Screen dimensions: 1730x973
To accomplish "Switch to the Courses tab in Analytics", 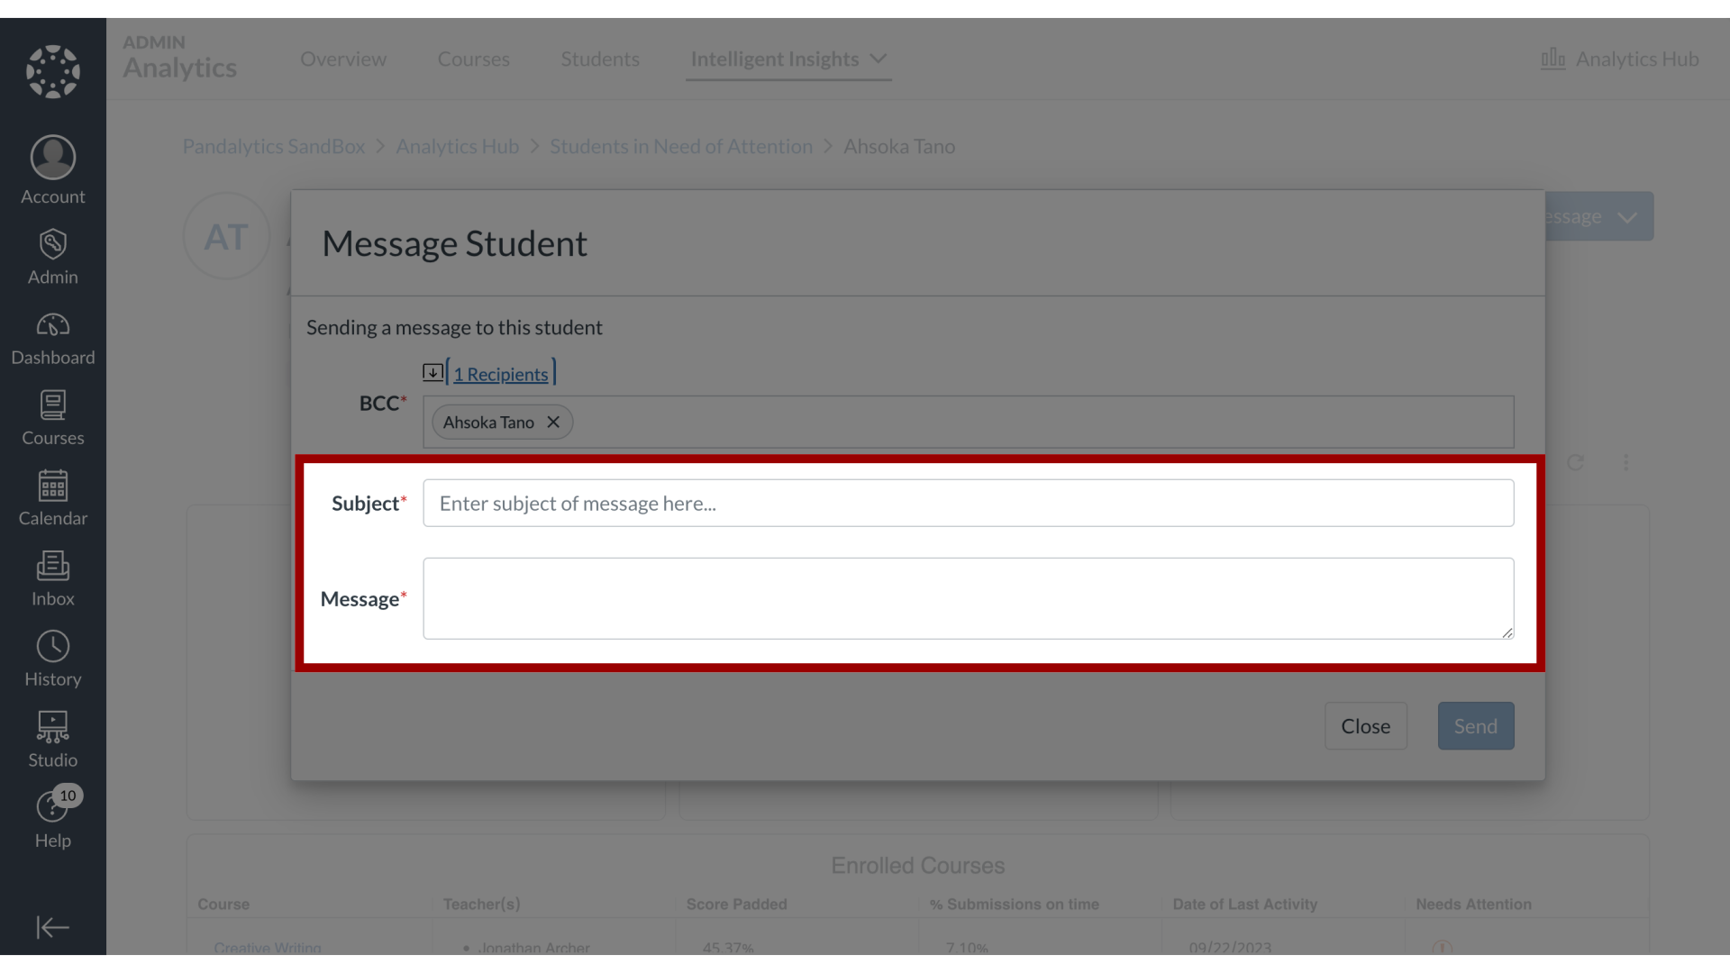I will (473, 59).
